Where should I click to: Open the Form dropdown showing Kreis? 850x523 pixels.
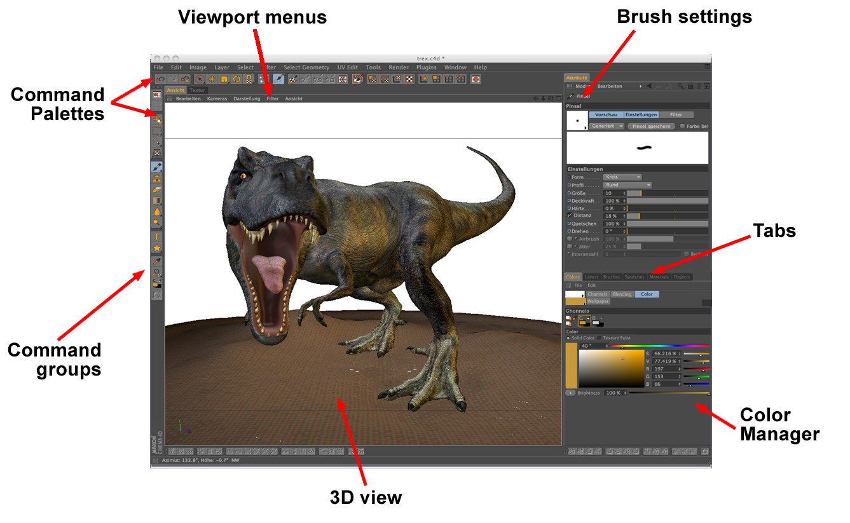pyautogui.click(x=622, y=177)
